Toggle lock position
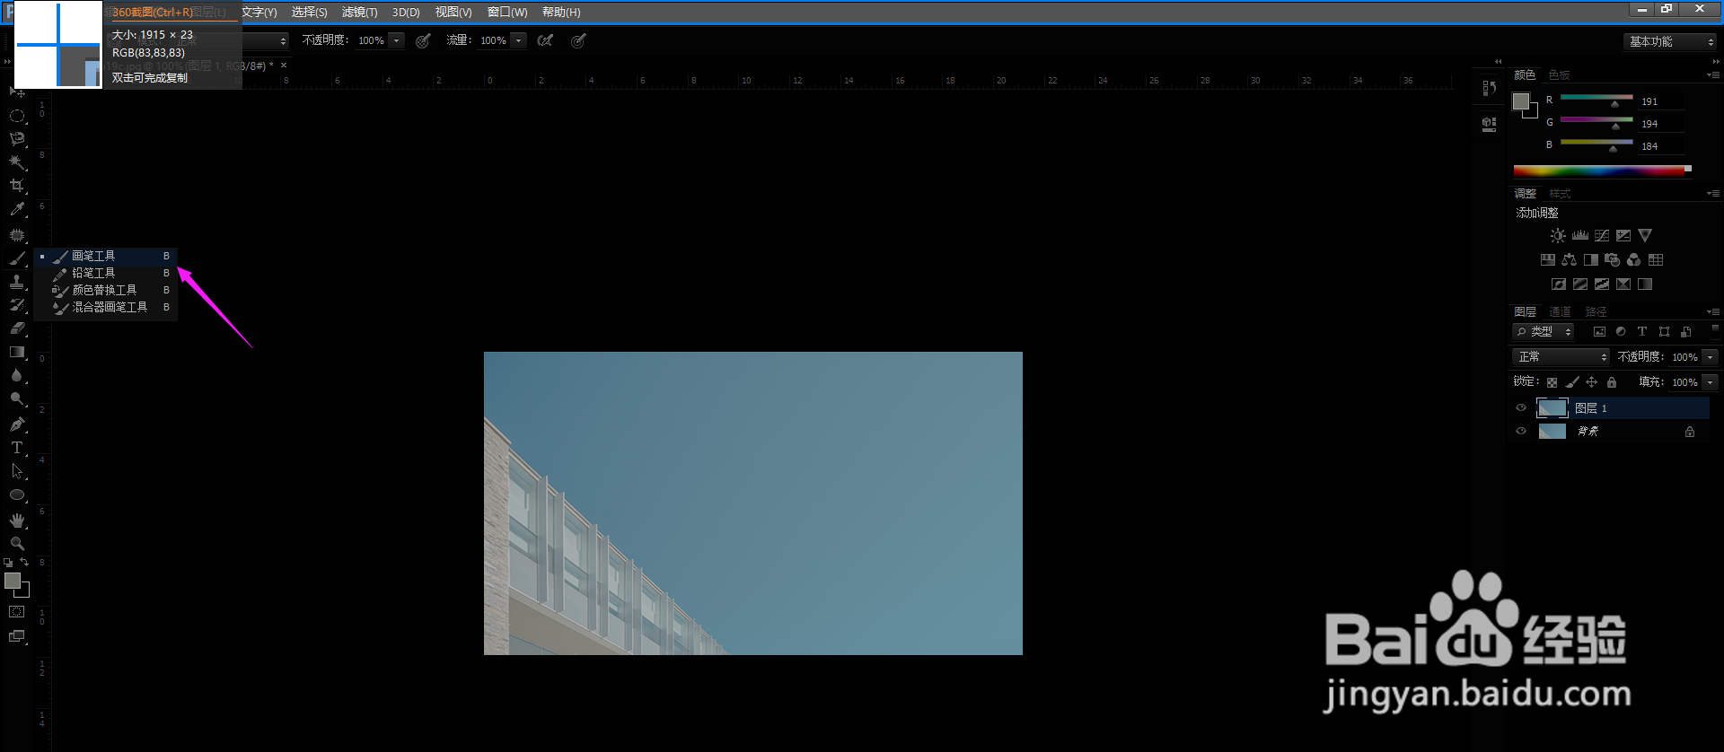The width and height of the screenshot is (1724, 752). (1592, 382)
